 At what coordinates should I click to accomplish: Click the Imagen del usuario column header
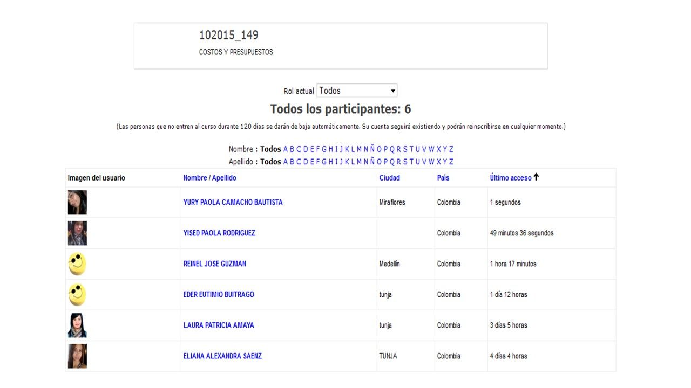97,177
